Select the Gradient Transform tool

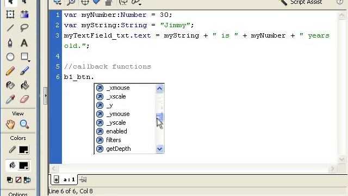[24, 15]
